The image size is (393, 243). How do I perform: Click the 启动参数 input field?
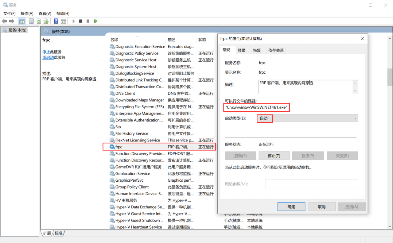tap(311, 183)
